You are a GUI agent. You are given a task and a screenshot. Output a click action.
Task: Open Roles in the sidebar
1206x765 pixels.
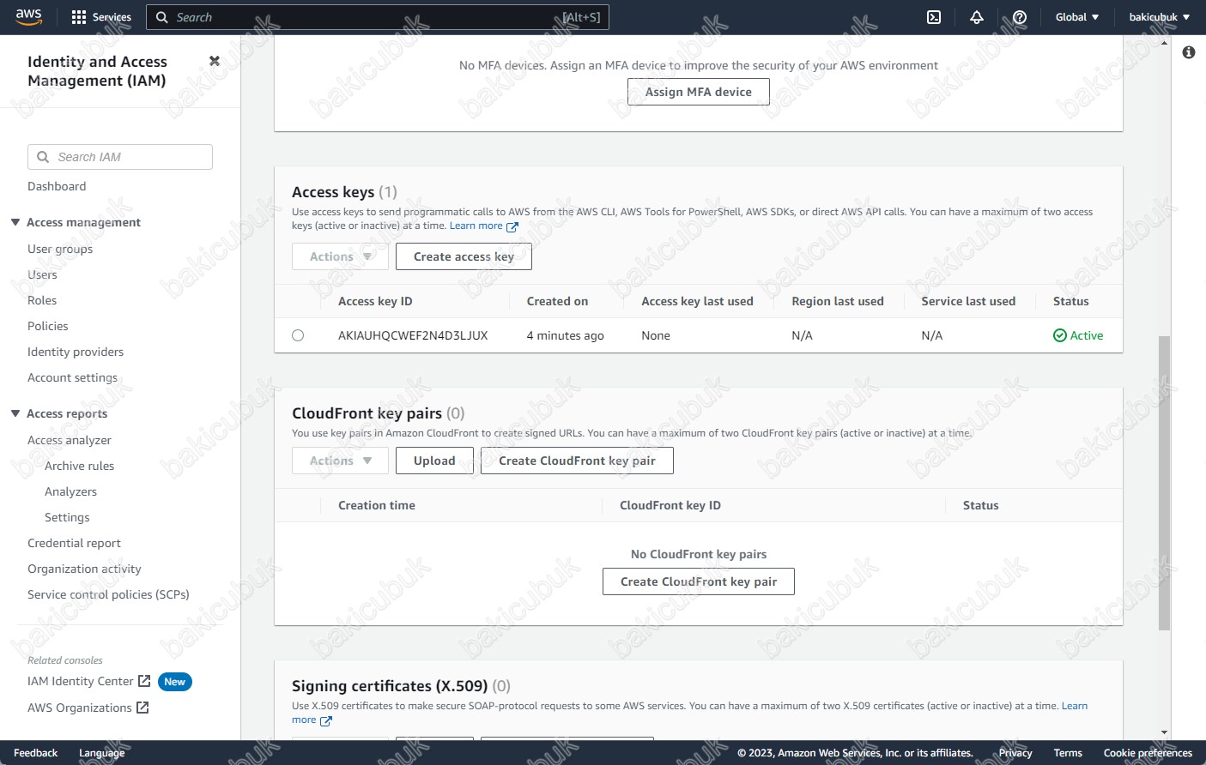coord(42,300)
